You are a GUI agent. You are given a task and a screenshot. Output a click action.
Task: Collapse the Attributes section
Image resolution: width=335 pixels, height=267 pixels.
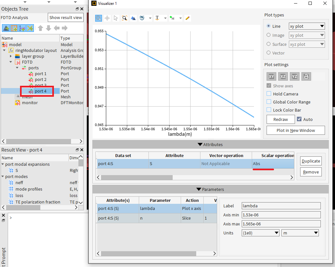(200, 144)
